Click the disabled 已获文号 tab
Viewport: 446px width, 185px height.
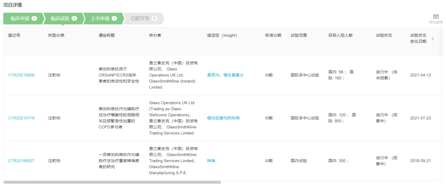point(143,18)
